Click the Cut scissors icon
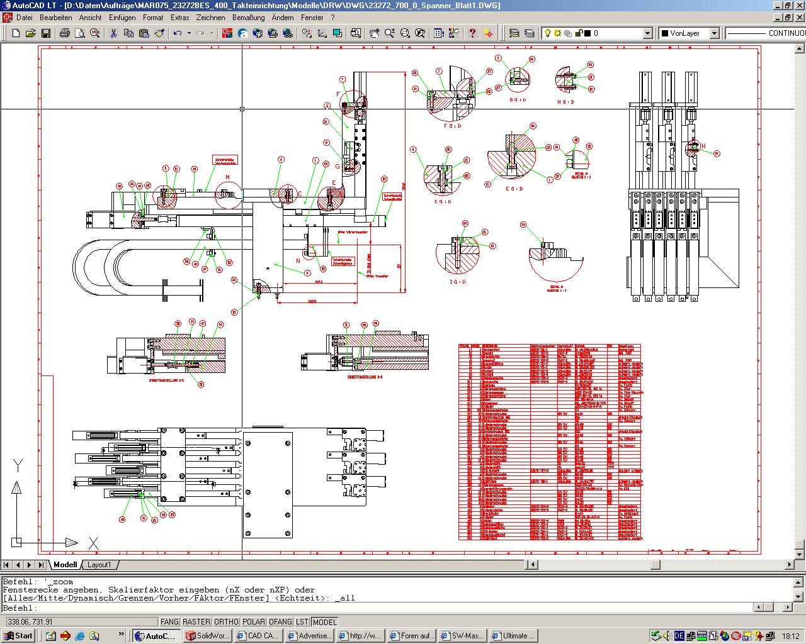This screenshot has width=806, height=644. click(x=113, y=33)
